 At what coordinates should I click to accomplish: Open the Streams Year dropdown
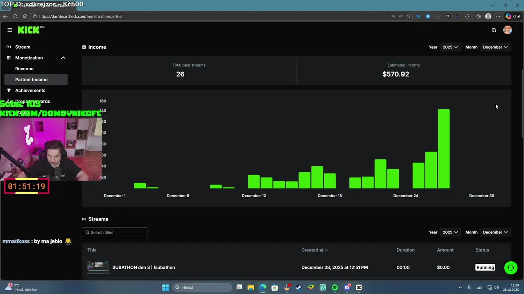pos(450,232)
